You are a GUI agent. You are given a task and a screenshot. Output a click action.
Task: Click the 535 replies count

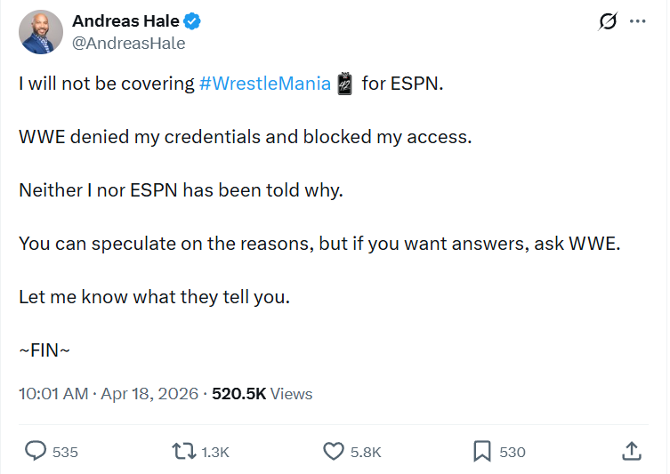[65, 452]
